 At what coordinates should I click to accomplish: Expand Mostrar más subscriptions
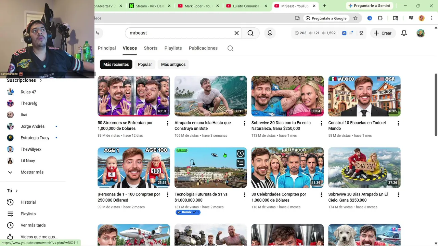(x=33, y=172)
